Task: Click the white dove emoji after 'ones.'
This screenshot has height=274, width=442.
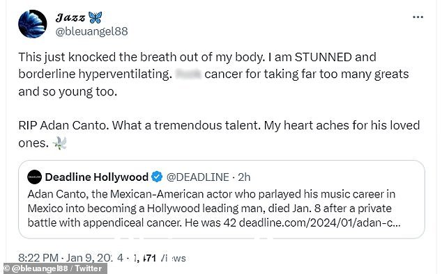Action: [x=60, y=143]
